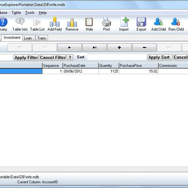Image resolution: width=188 pixels, height=188 pixels.
Task: Click the Add Field icon
Action: pos(55,22)
